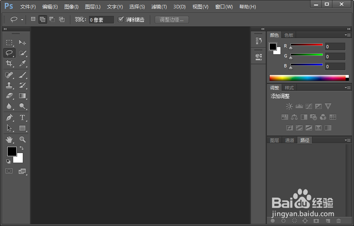Add a Curves adjustment
Viewport: 354px width, 226px height.
(308, 106)
